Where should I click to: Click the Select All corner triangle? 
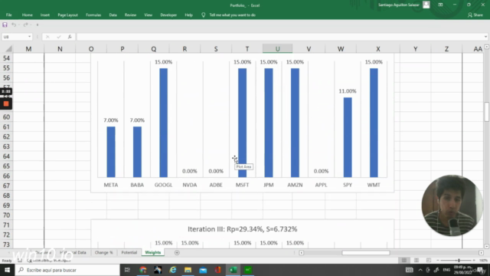[x=8, y=49]
